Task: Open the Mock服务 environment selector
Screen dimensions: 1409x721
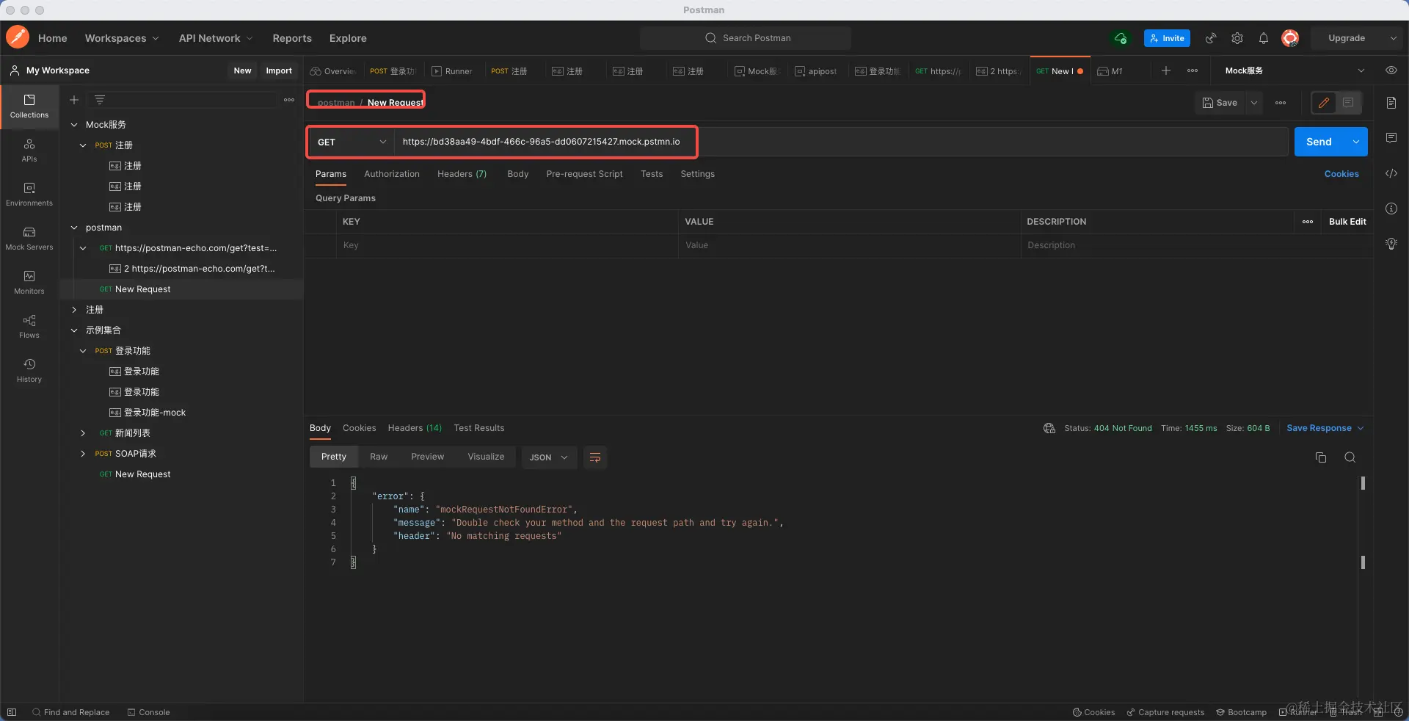Action: coord(1295,70)
